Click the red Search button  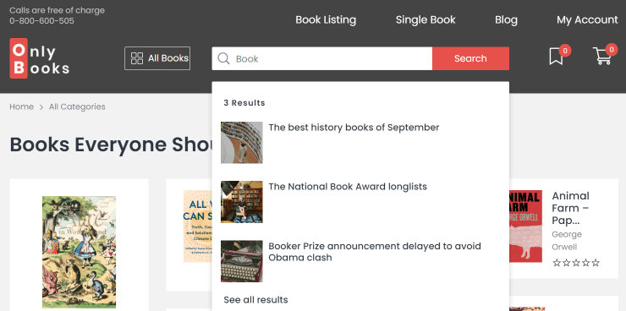[470, 58]
